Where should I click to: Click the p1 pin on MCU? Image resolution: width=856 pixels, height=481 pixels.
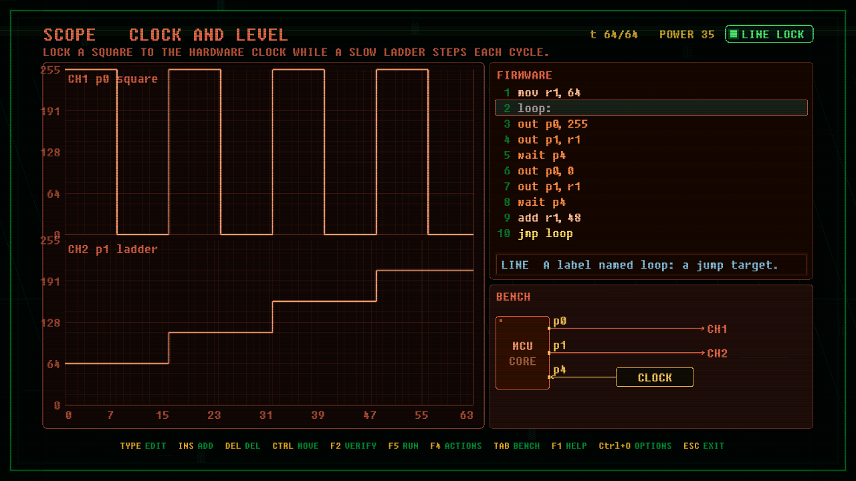pos(560,345)
